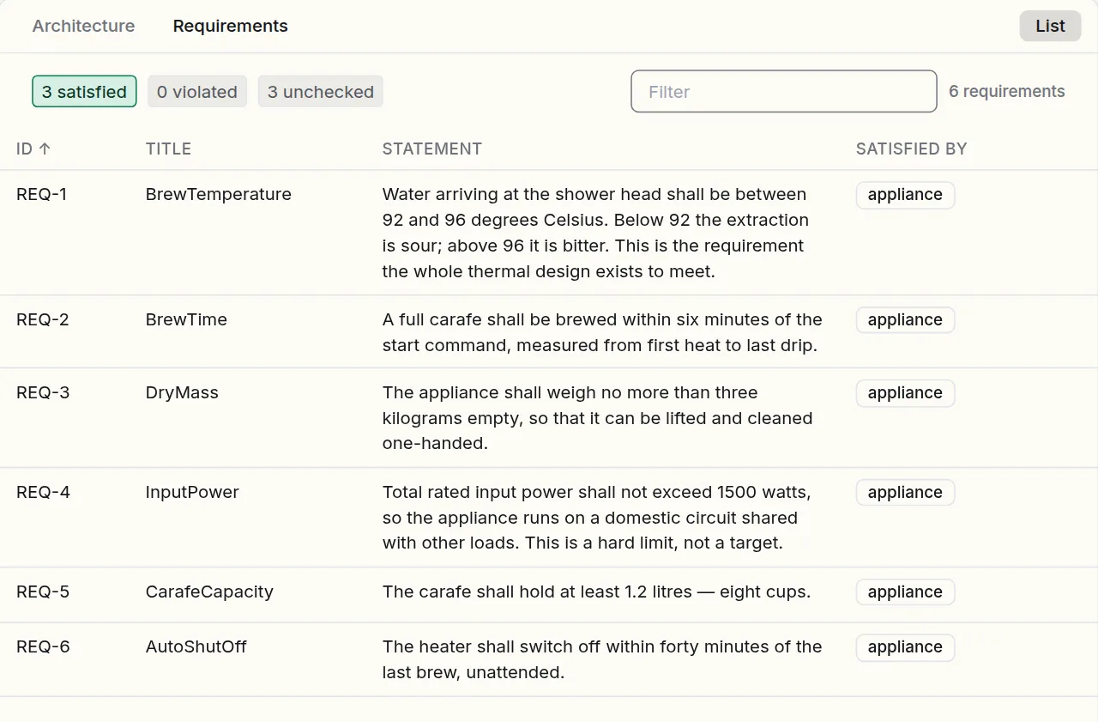The height and width of the screenshot is (722, 1098).
Task: Click the BrewTemperature title
Action: [x=219, y=194]
